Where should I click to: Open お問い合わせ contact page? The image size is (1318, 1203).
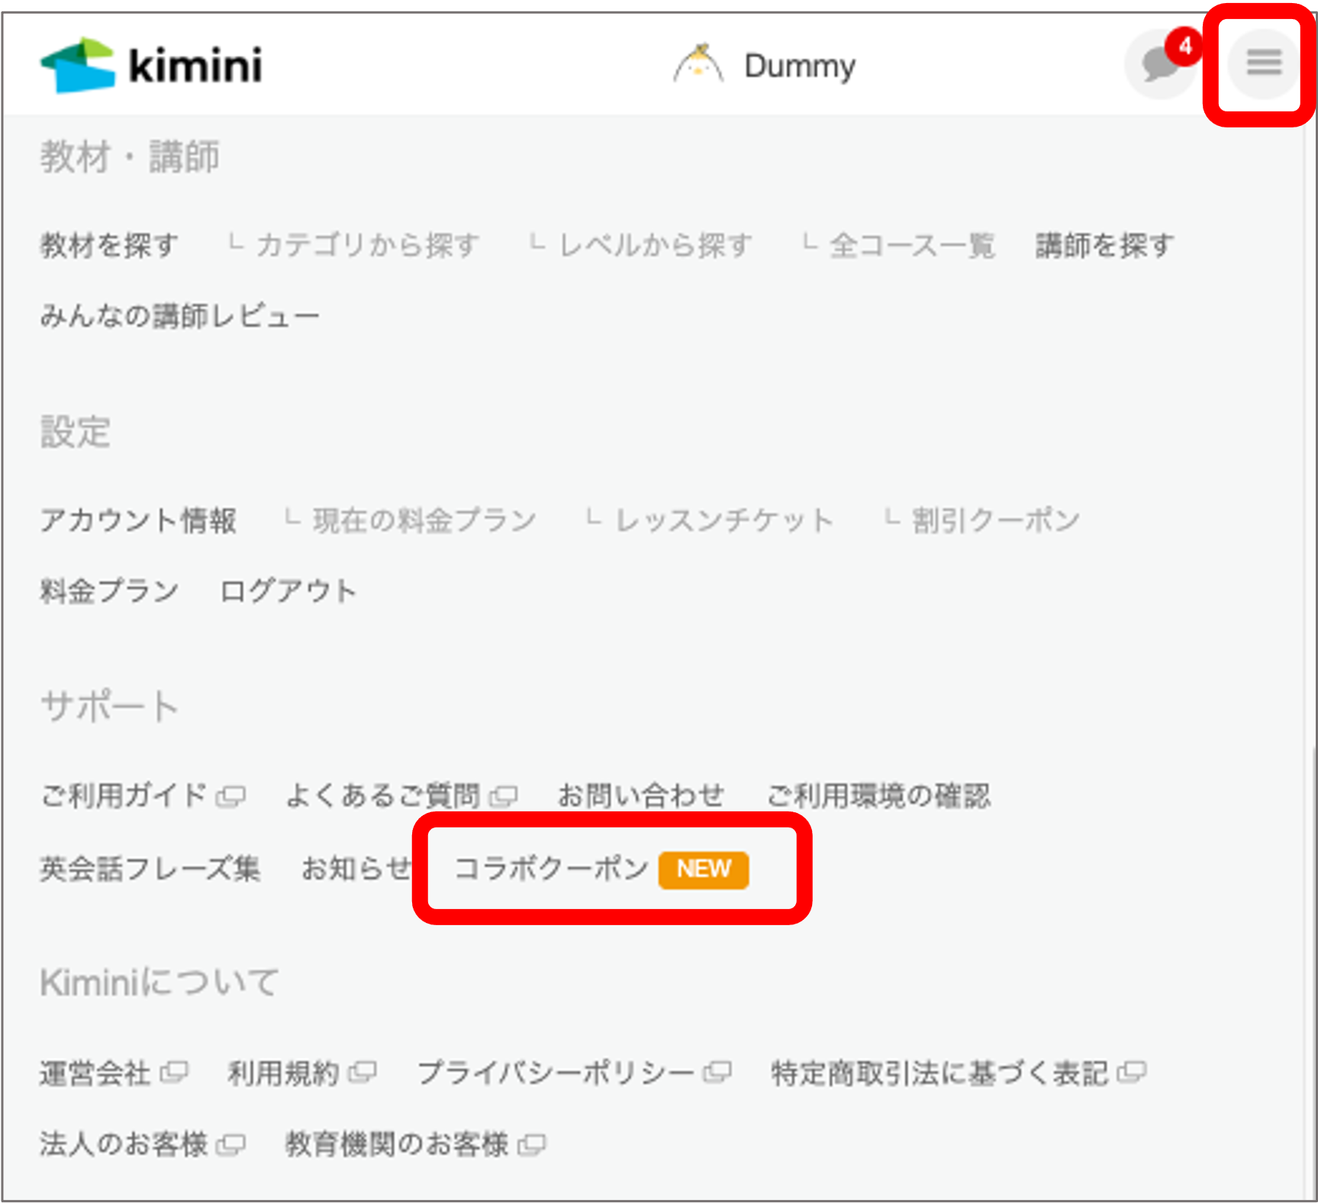click(643, 794)
